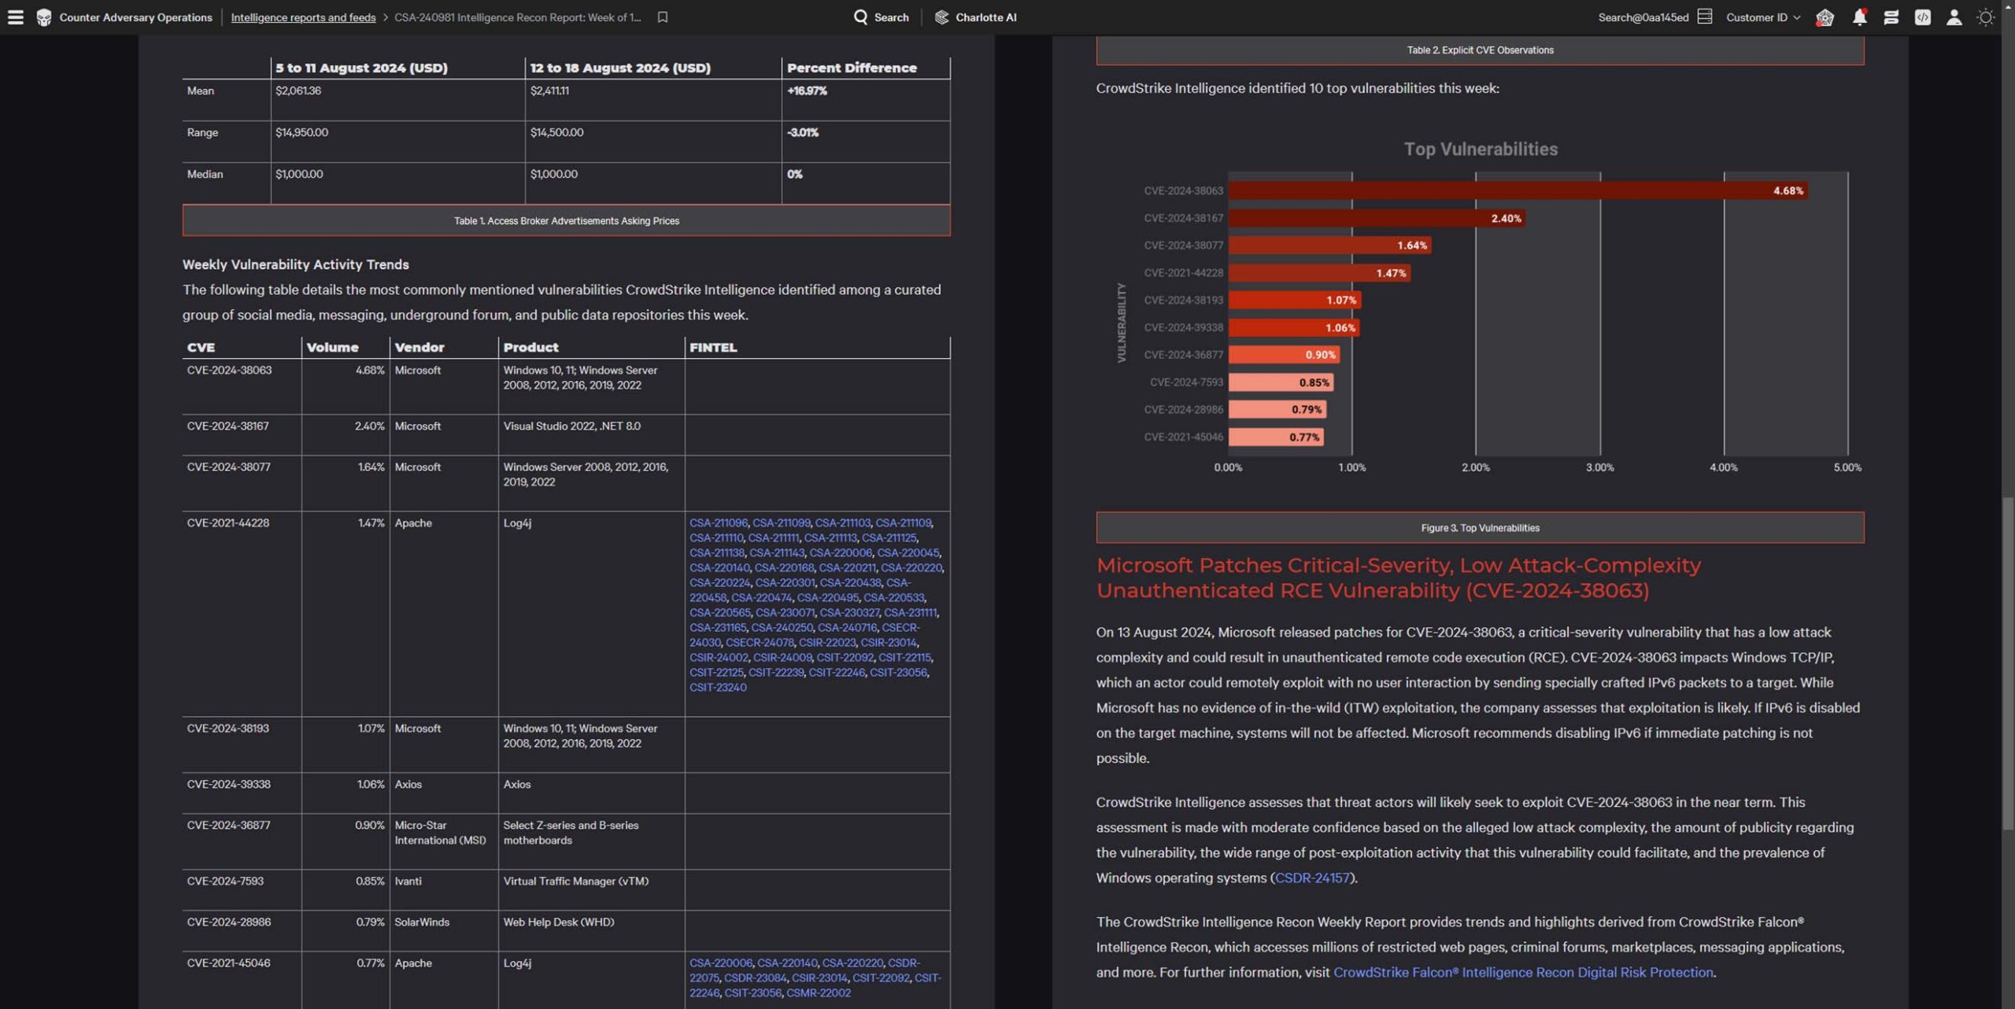Select the +16.97% mean difference value
This screenshot has width=2015, height=1009.
coord(807,91)
